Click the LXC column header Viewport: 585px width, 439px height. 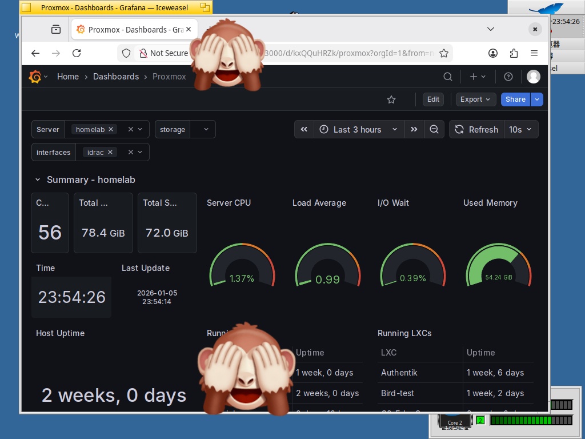pos(388,352)
